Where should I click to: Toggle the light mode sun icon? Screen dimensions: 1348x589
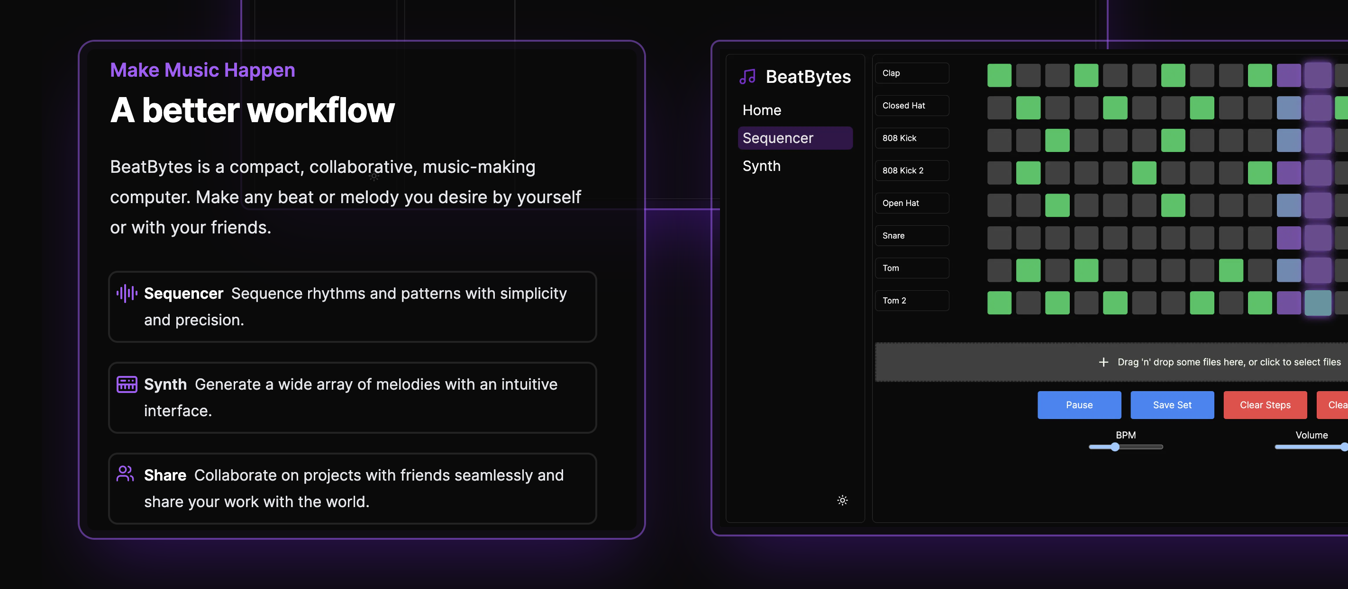842,500
